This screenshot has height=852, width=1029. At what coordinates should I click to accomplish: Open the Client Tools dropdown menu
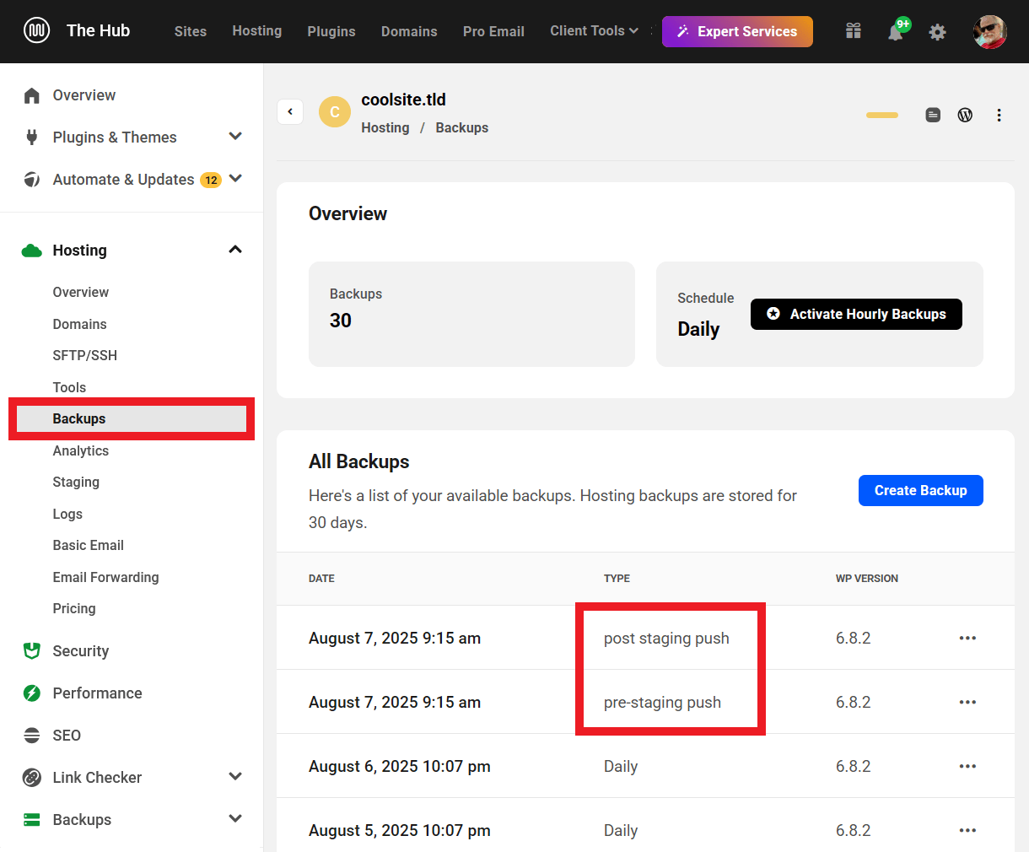(x=593, y=31)
